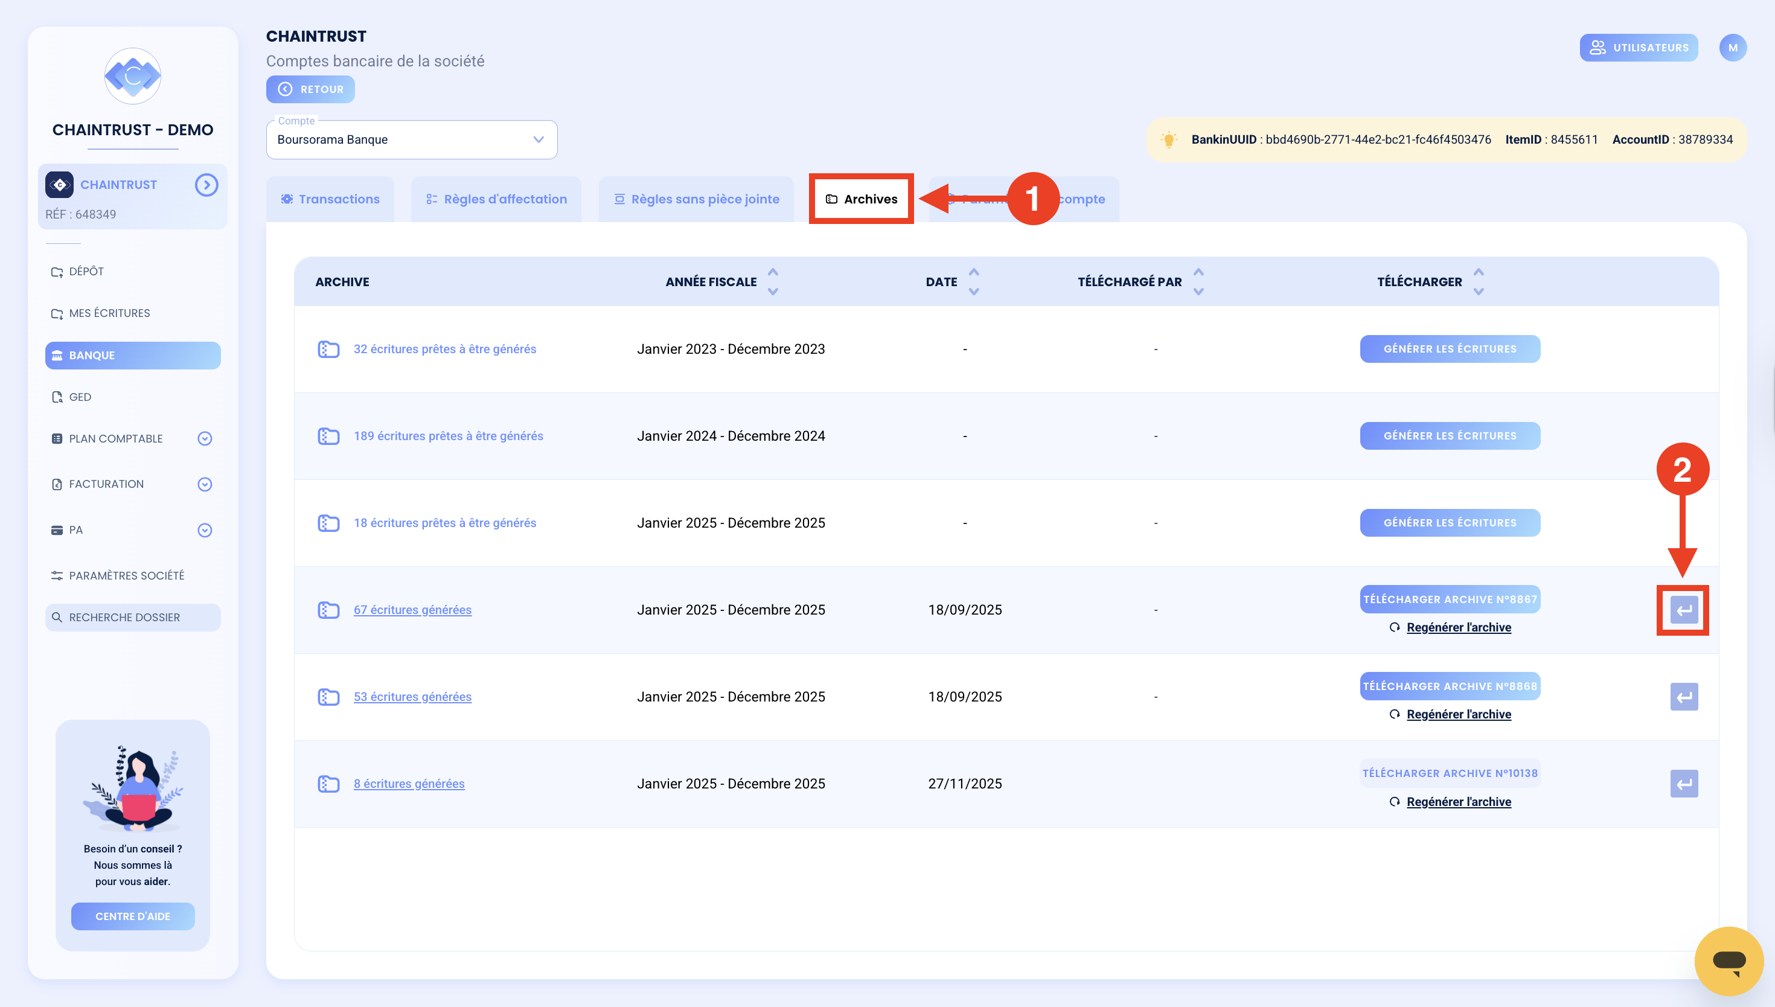This screenshot has width=1775, height=1007.
Task: Click return arrow icon on archive 8868 row
Action: tap(1684, 697)
